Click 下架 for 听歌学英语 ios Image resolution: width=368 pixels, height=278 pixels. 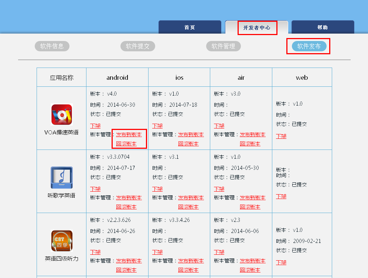pyautogui.click(x=157, y=189)
